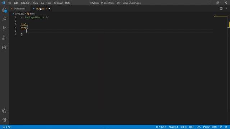
Task: Open the Help menu
Action: pos(68,3)
